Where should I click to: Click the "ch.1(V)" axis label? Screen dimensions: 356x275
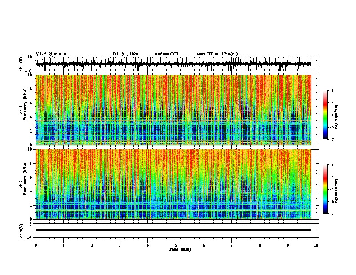(x=21, y=64)
